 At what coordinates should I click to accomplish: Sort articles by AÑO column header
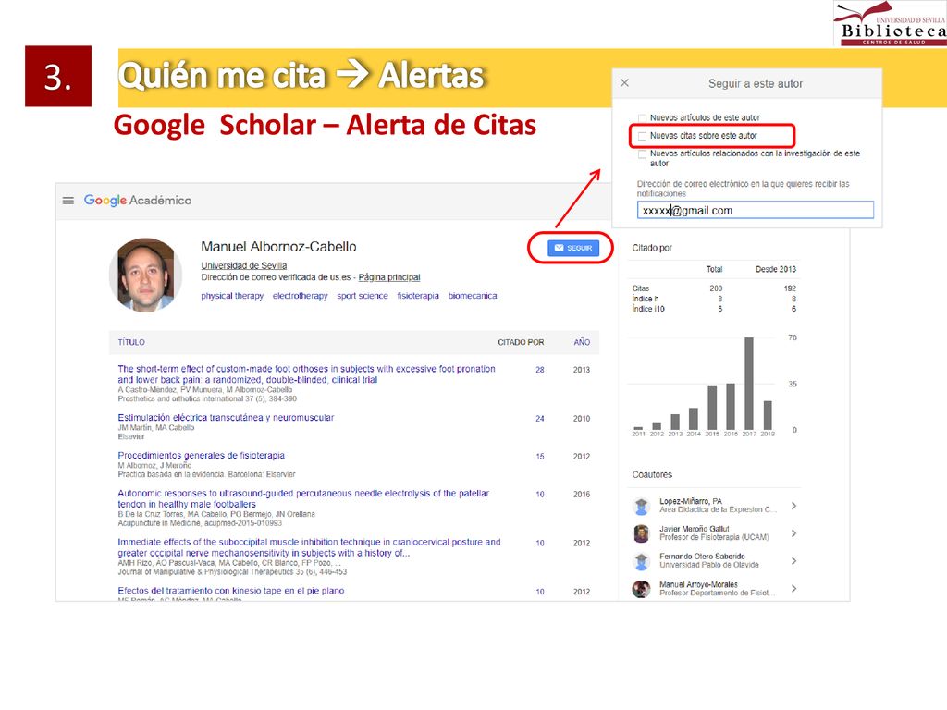tap(582, 342)
